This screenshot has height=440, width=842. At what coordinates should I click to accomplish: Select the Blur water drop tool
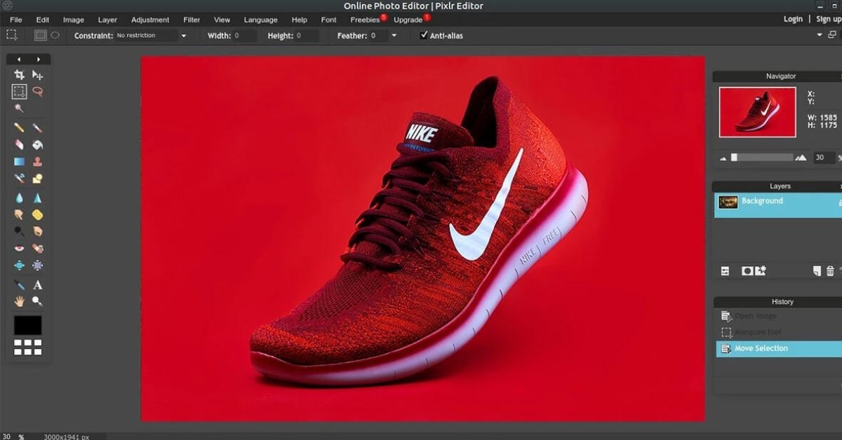click(x=19, y=198)
